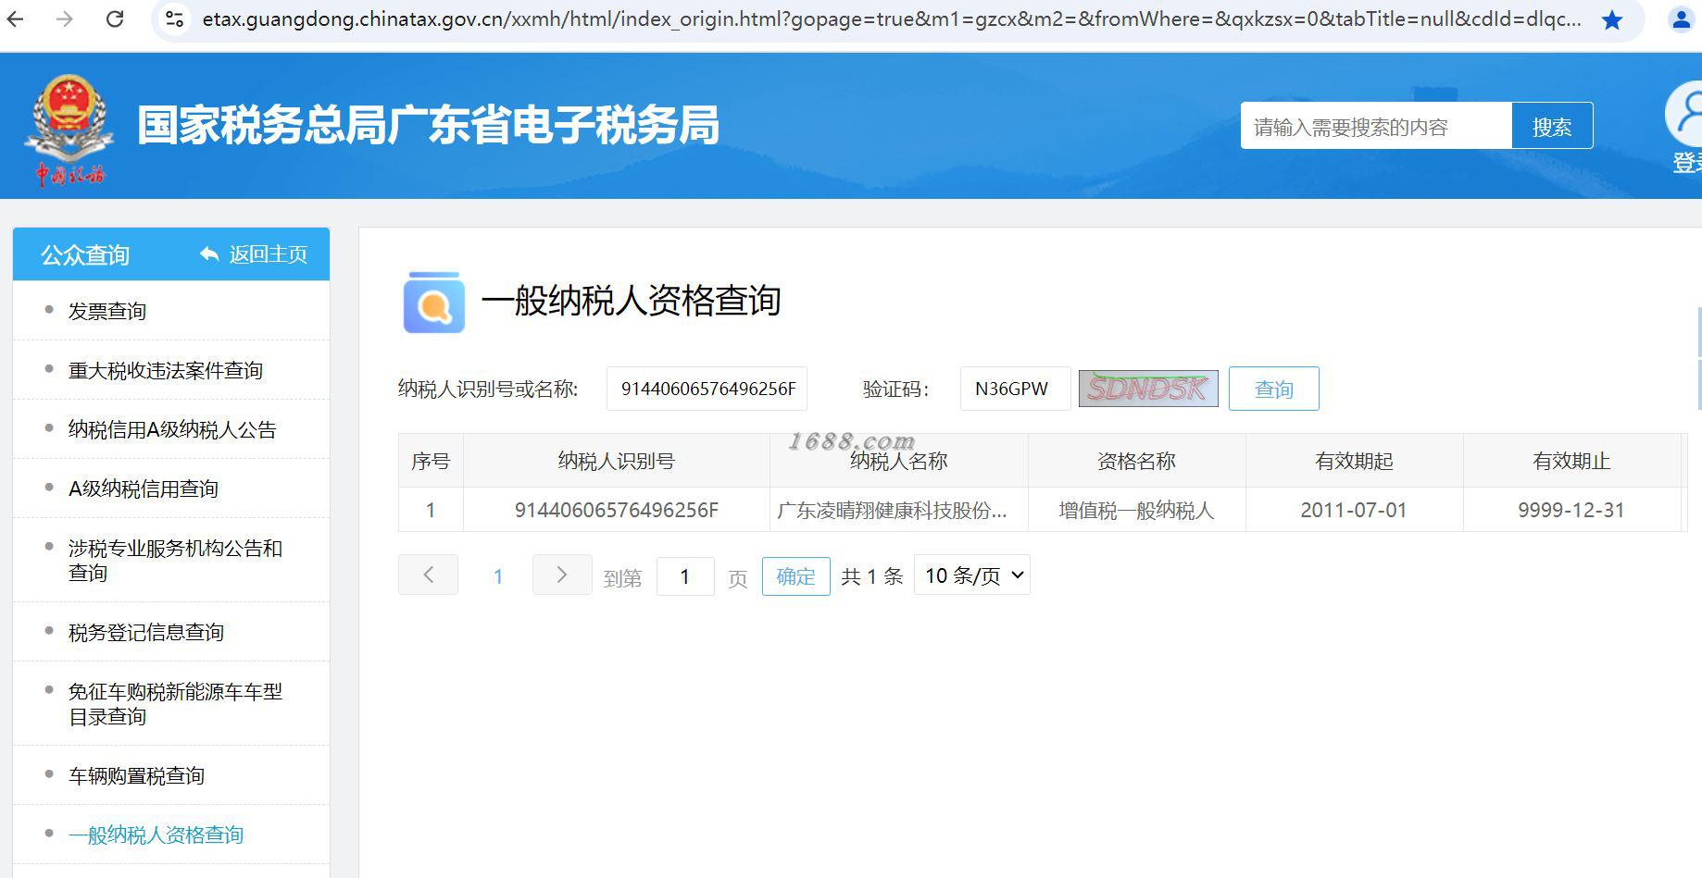1702x878 pixels.
Task: Select 税务登记信息查询 sidebar item
Action: tap(146, 633)
